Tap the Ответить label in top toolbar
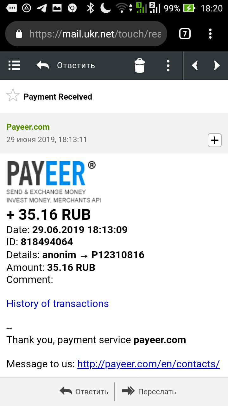The width and height of the screenshot is (228, 406). pos(76,65)
